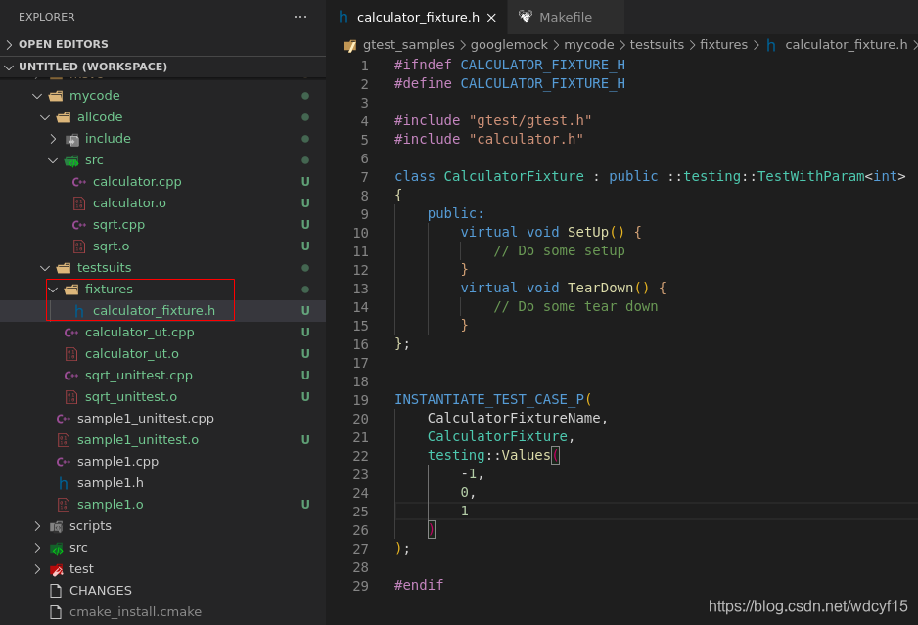Viewport: 918px width, 625px height.
Task: Click line number 19 in the gutter
Action: pos(360,400)
